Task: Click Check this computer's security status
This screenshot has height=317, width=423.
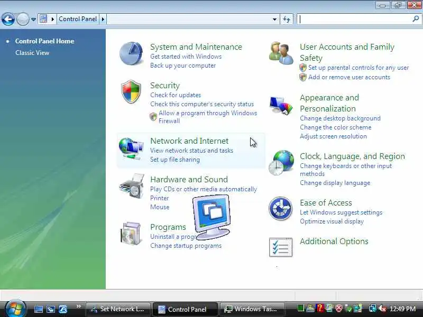Action: click(202, 104)
